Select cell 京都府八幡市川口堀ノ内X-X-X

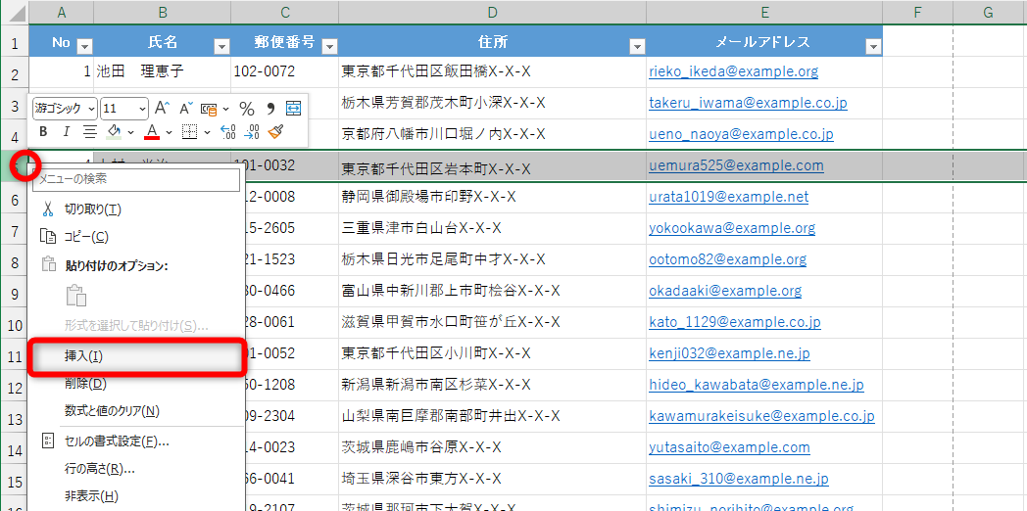(x=493, y=134)
